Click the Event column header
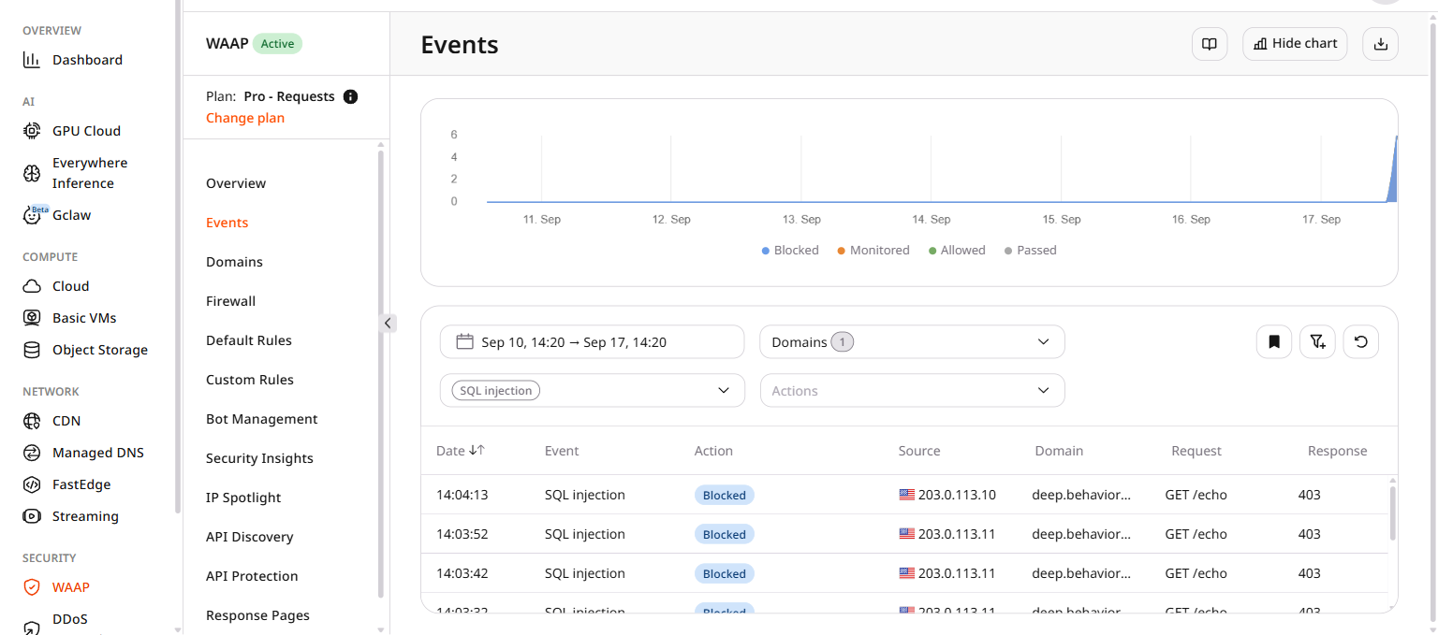Viewport: 1438px width, 635px height. tap(562, 451)
